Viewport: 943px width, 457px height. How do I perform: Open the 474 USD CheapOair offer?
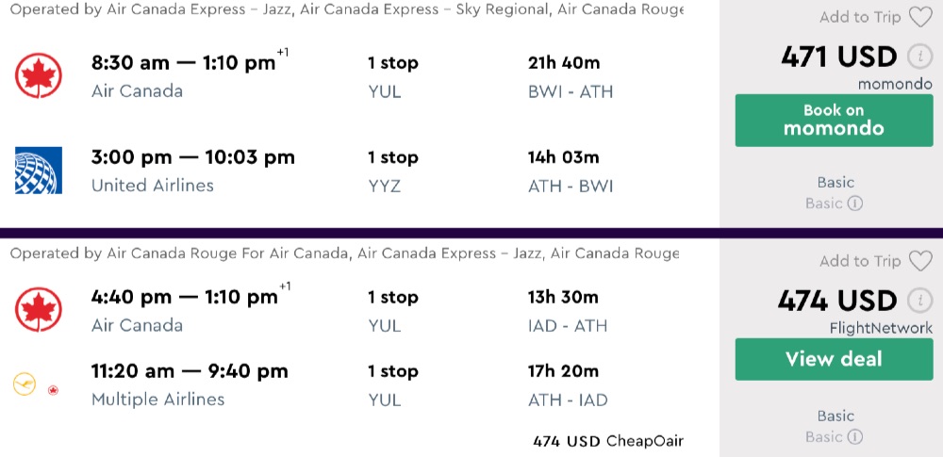tap(607, 441)
